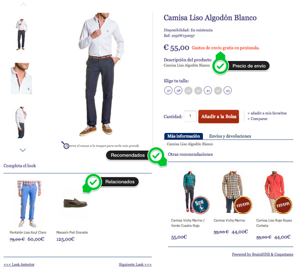300x273 pixels.
Task: Click the green checkmark beside Precio de envío
Action: [220, 66]
